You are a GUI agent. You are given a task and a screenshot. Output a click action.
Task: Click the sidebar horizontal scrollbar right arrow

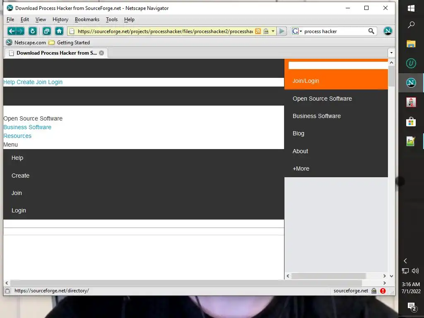click(x=385, y=276)
